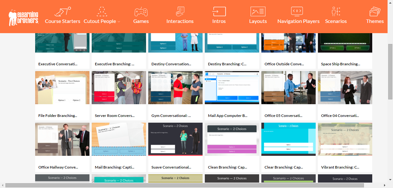This screenshot has height=188, width=393.
Task: Click the Cutout People figure icon
Action: [102, 12]
